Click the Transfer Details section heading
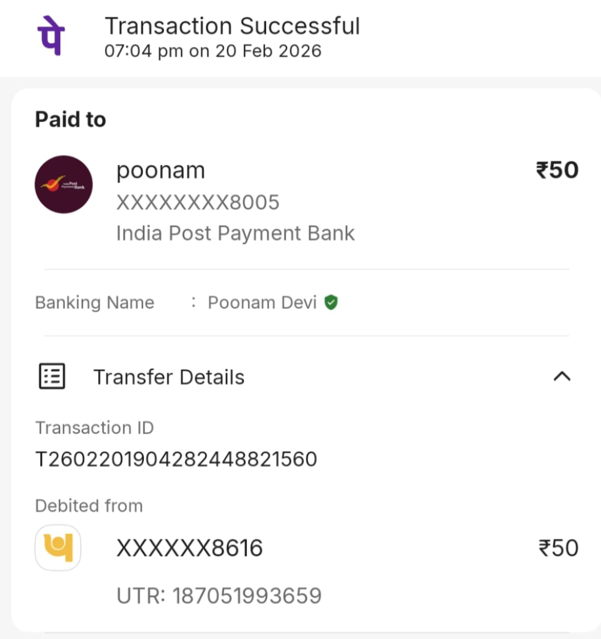 169,377
